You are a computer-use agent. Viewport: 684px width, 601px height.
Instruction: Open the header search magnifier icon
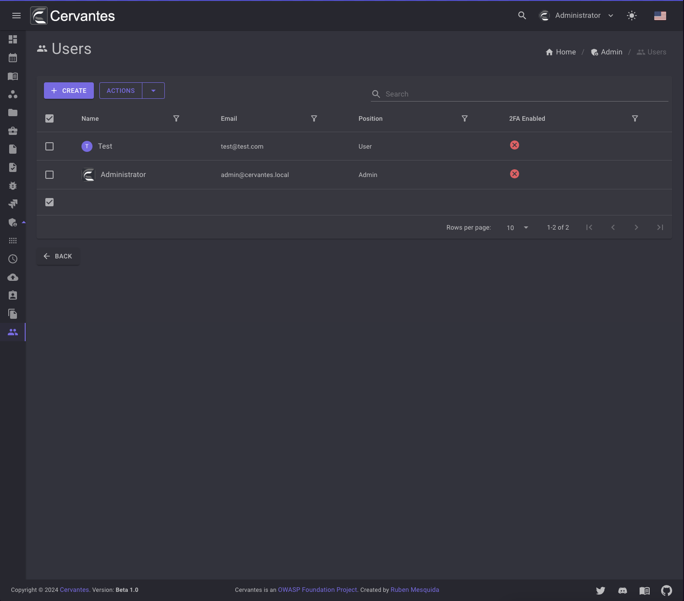pyautogui.click(x=522, y=16)
